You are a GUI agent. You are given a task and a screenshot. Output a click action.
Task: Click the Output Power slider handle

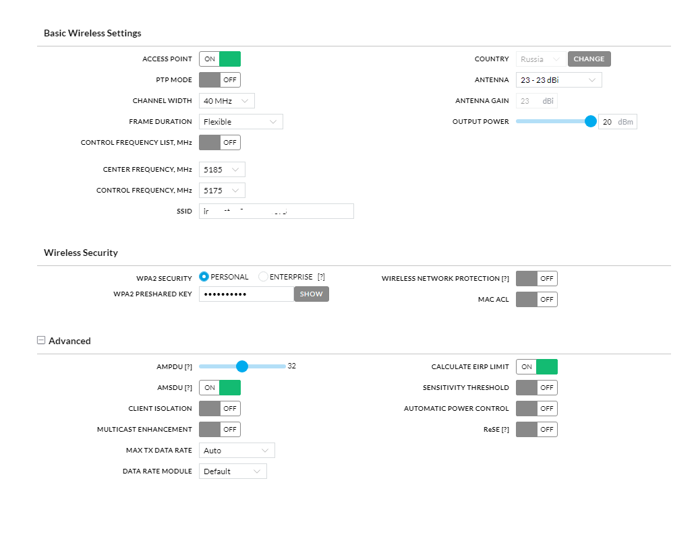point(590,121)
